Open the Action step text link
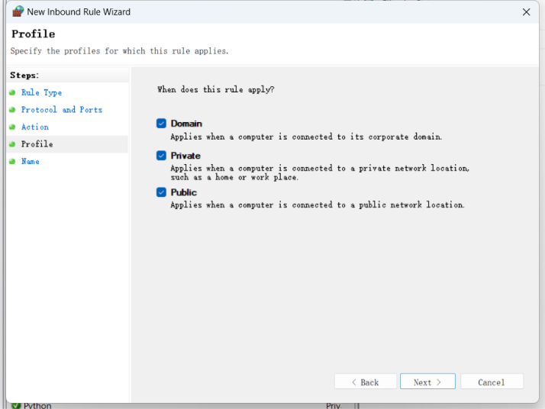This screenshot has width=545, height=409. pos(34,127)
